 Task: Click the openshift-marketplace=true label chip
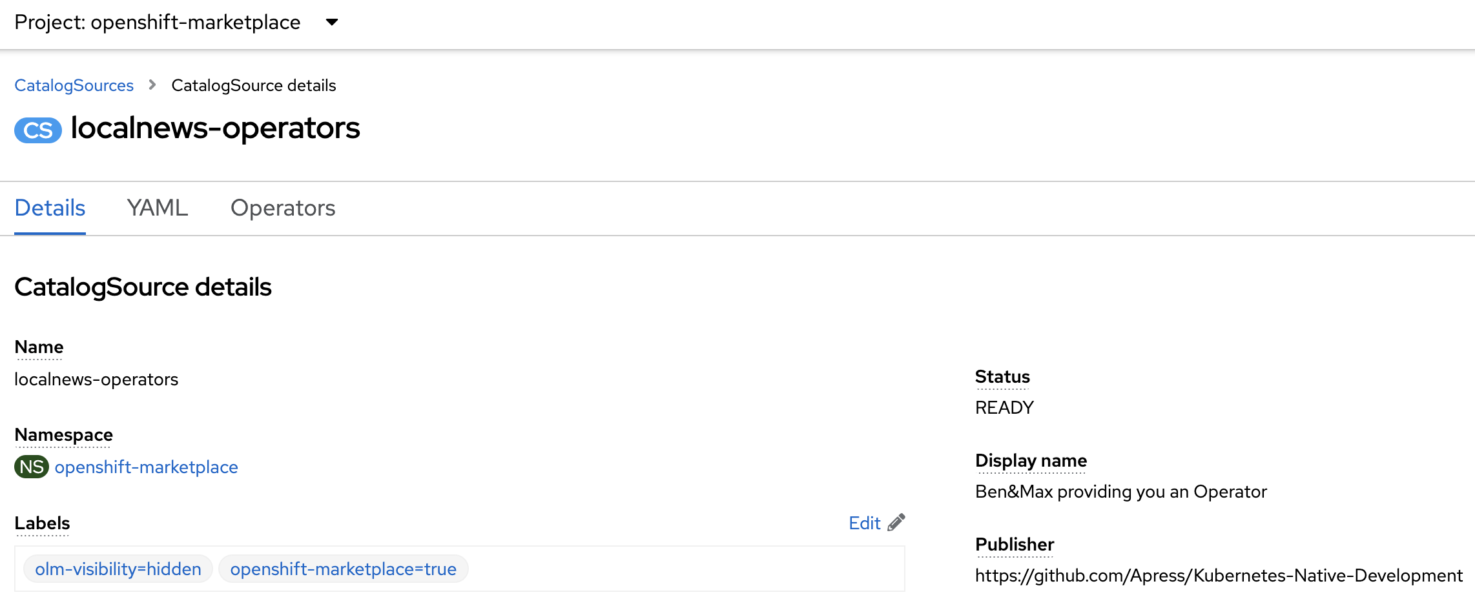(343, 569)
